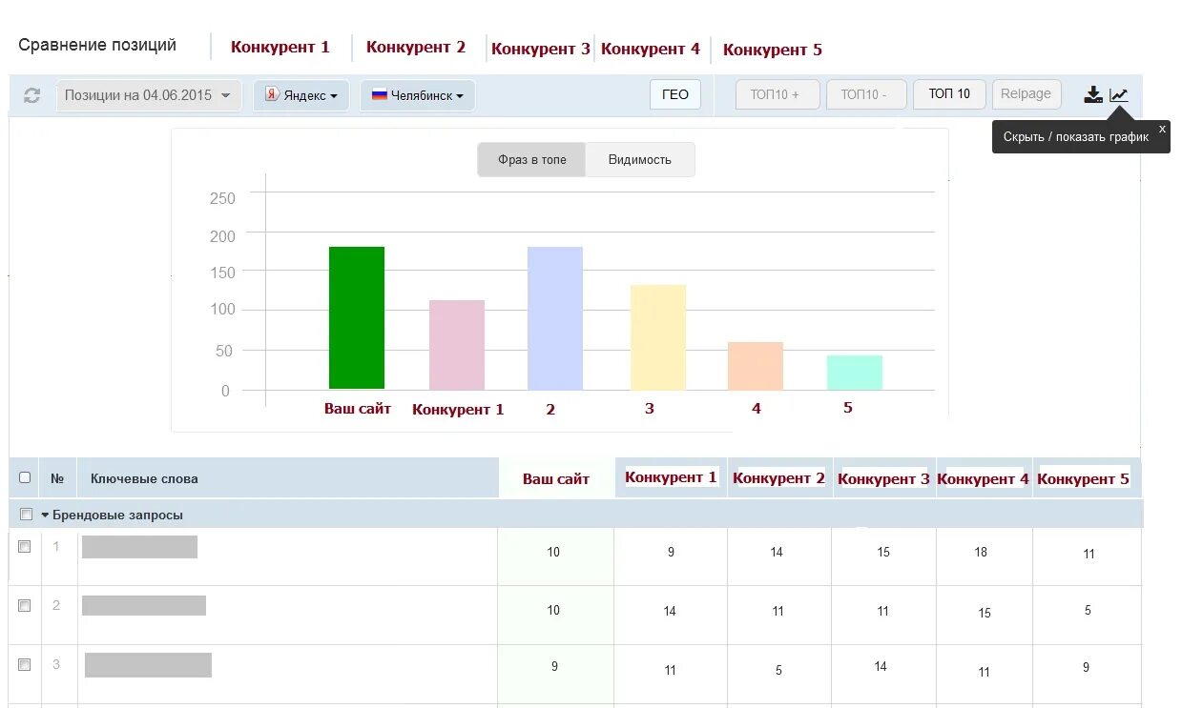Click the 'Конкурент 4' table column header

984,479
